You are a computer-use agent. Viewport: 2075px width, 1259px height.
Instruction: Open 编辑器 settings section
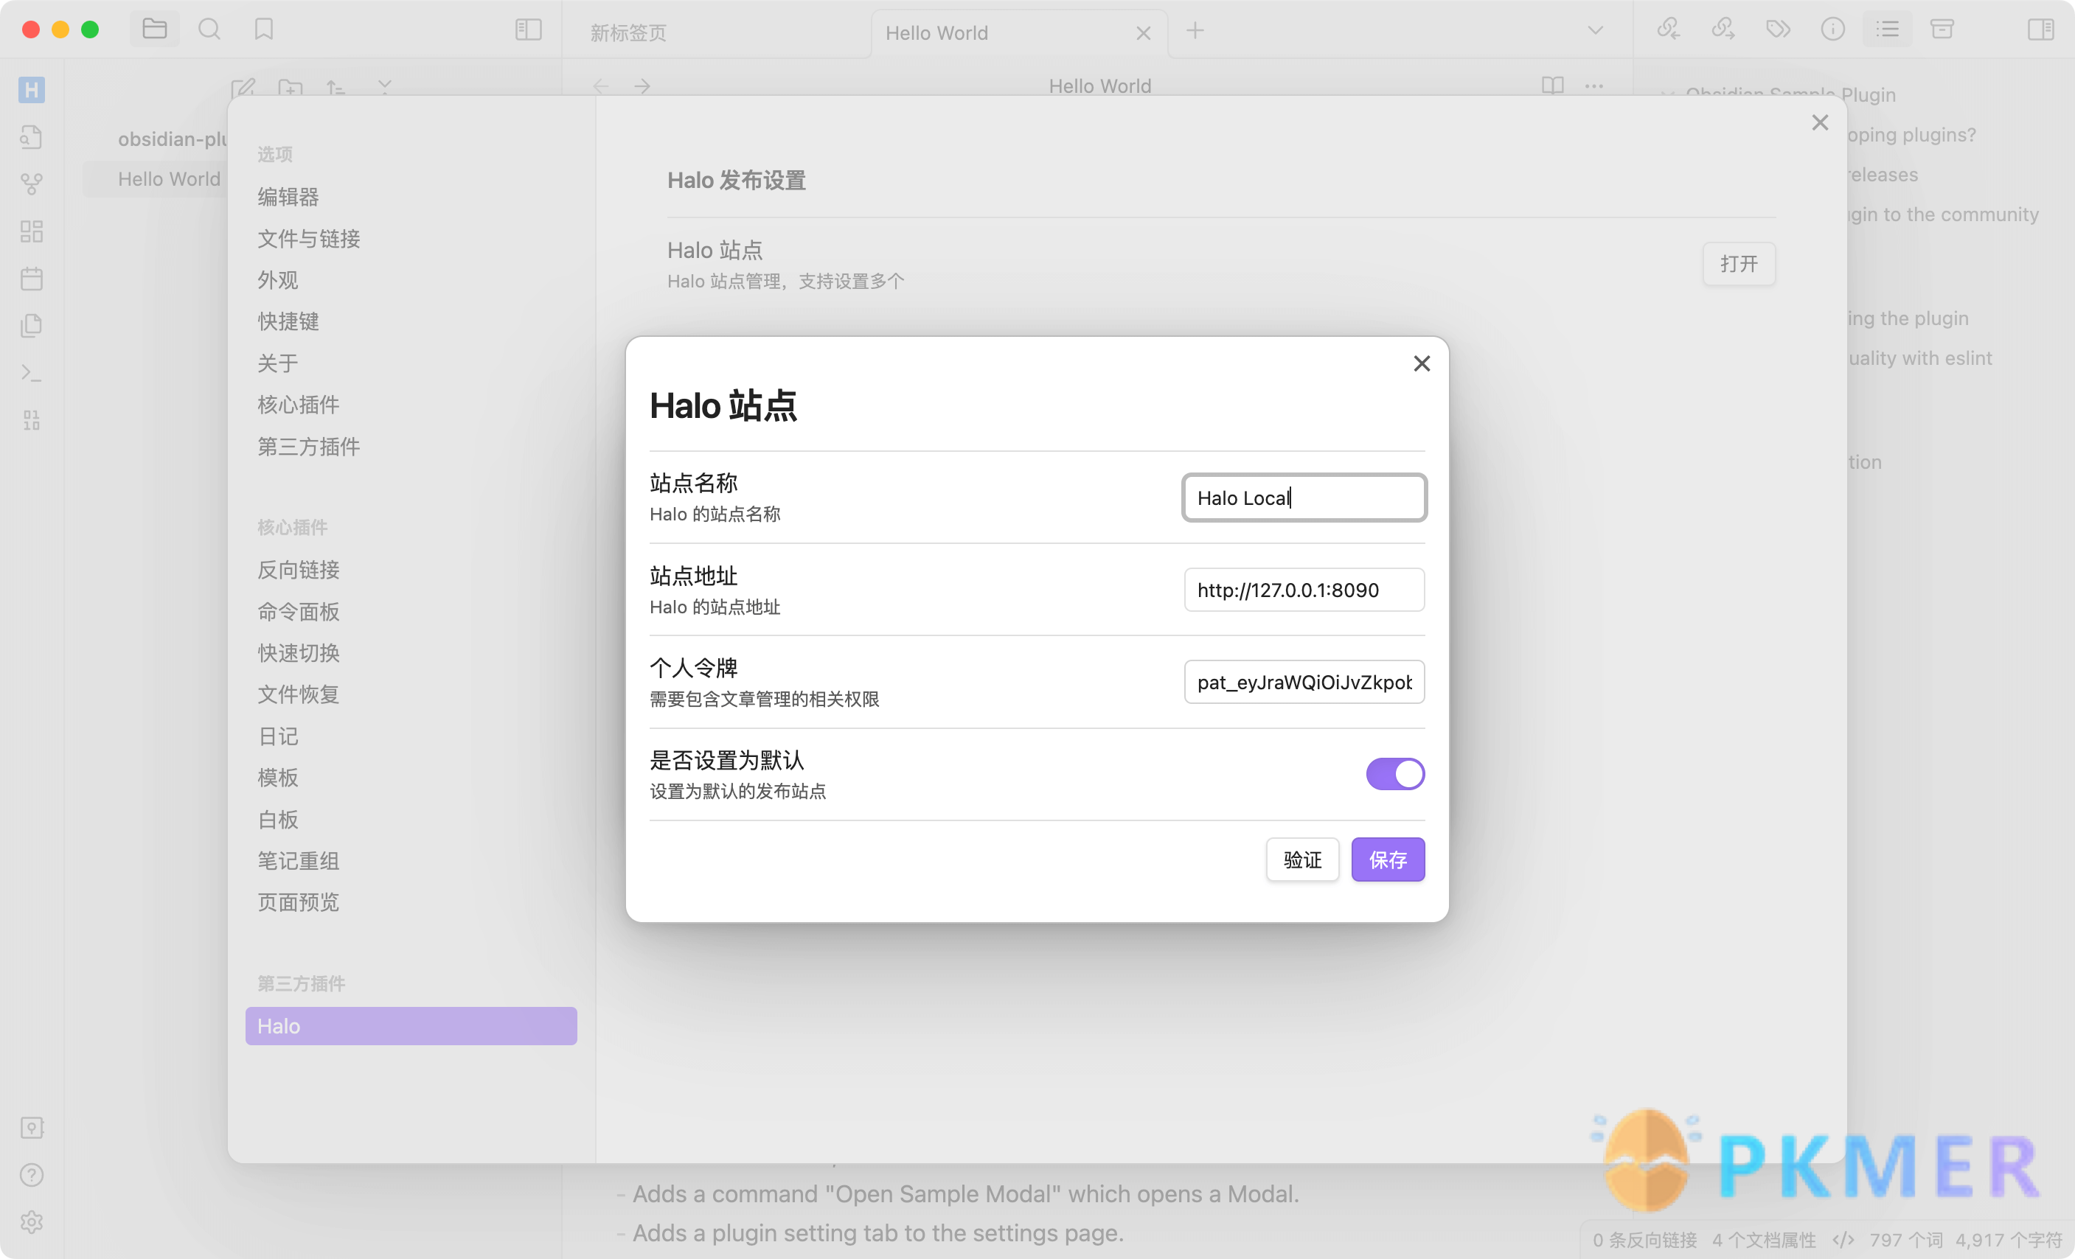tap(288, 197)
